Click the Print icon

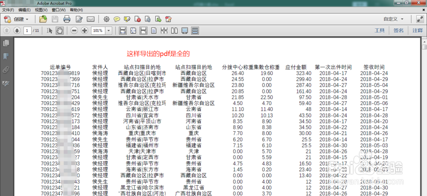tap(67, 19)
